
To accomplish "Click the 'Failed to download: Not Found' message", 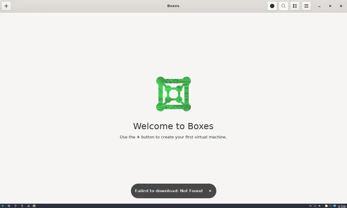I will click(169, 191).
